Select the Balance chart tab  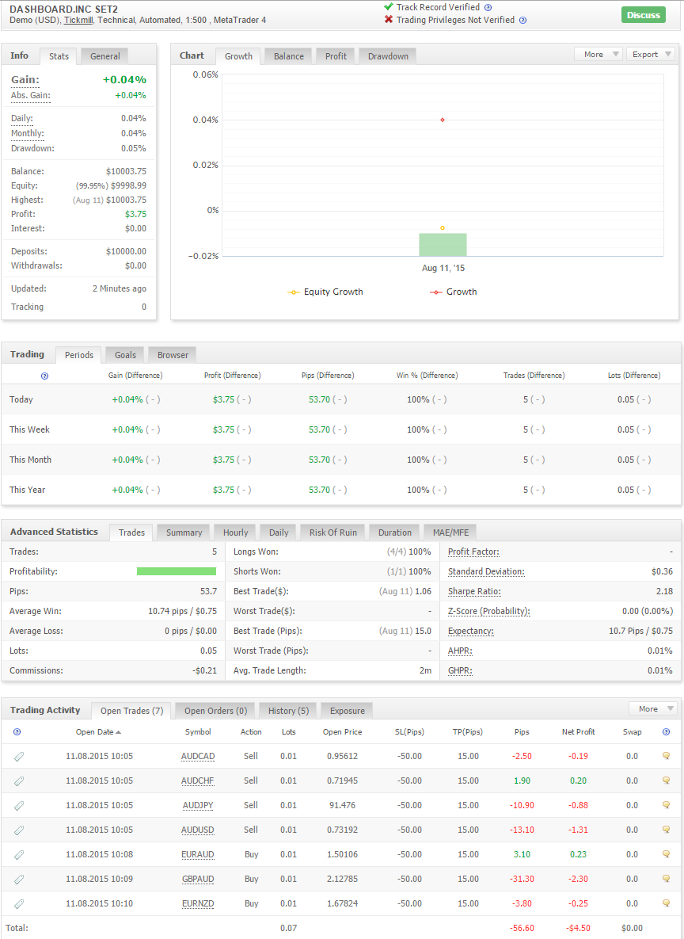[288, 56]
